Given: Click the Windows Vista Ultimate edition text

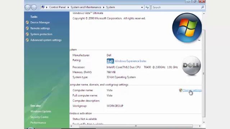Looking at the screenshot, I should click(88, 13).
